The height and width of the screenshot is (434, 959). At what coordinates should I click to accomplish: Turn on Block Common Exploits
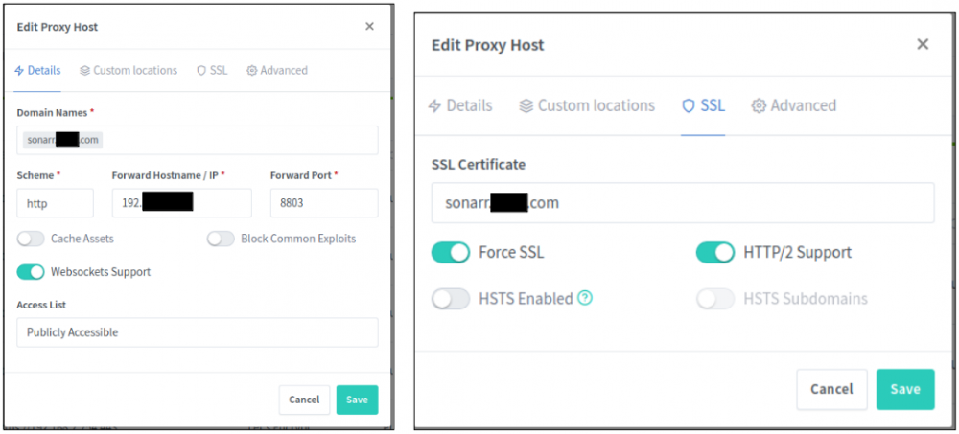tap(221, 239)
